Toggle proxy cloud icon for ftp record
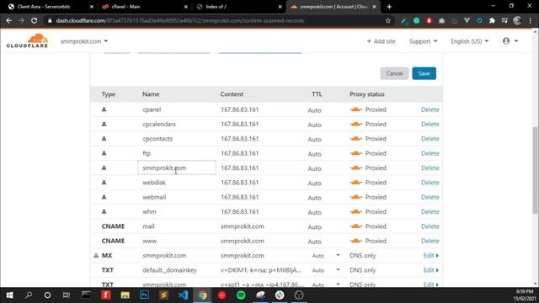This screenshot has height=303, width=539. pos(356,153)
